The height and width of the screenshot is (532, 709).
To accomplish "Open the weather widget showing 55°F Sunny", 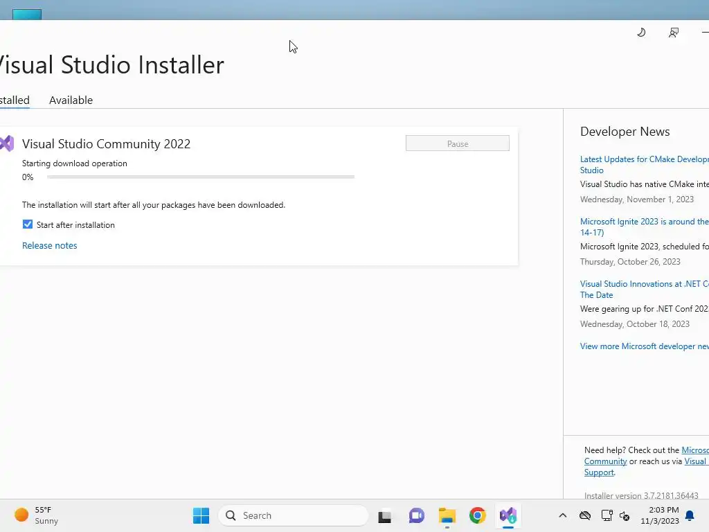I will [x=36, y=515].
